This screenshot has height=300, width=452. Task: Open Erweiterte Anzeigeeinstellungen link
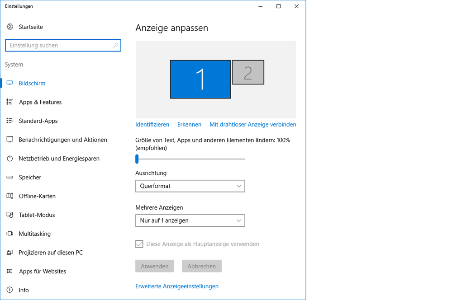coord(177,286)
